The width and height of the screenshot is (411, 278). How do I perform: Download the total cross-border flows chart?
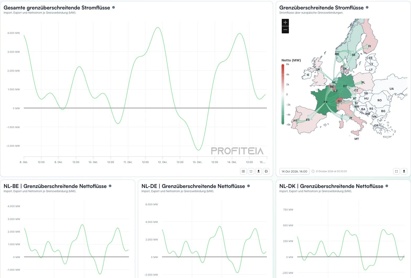(x=259, y=171)
